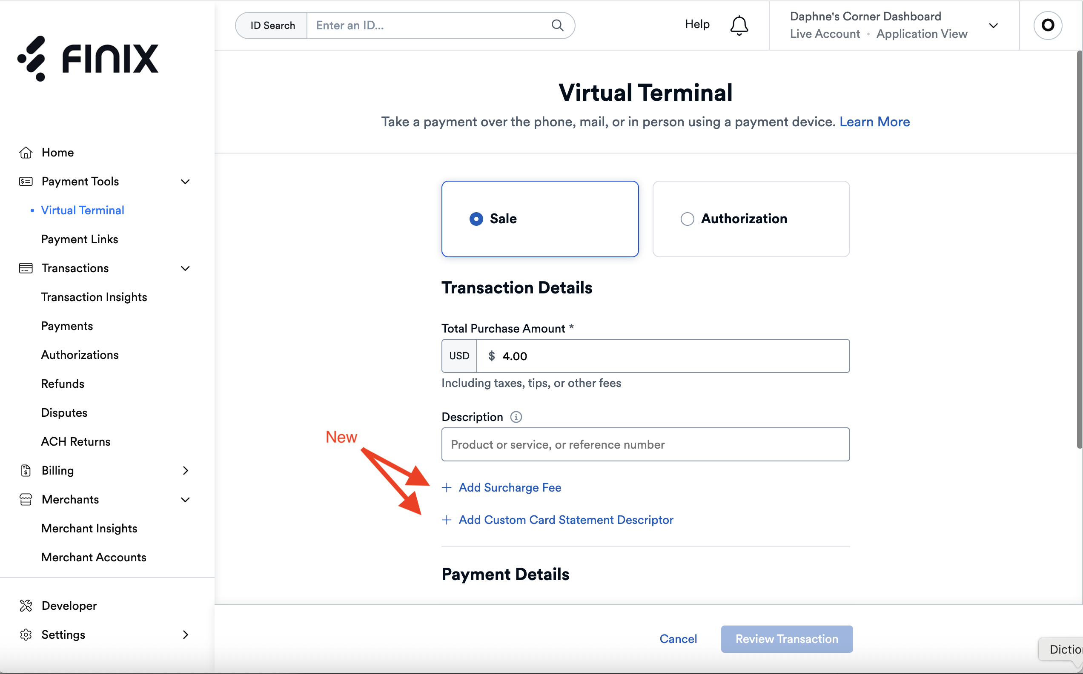The image size is (1083, 674).
Task: Open Authorizations page in sidebar
Action: 80,355
